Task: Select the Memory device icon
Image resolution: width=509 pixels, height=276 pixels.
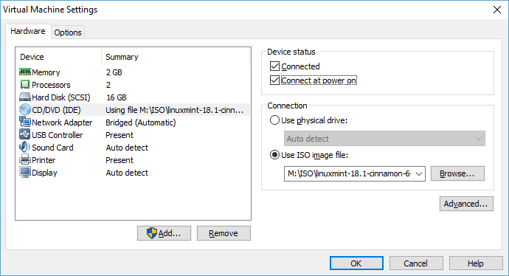Action: [25, 72]
